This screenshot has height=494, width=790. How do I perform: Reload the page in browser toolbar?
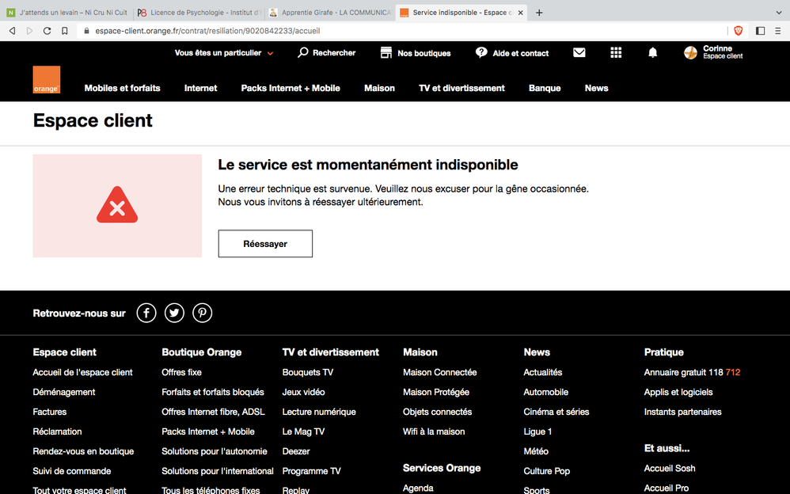[x=47, y=31]
